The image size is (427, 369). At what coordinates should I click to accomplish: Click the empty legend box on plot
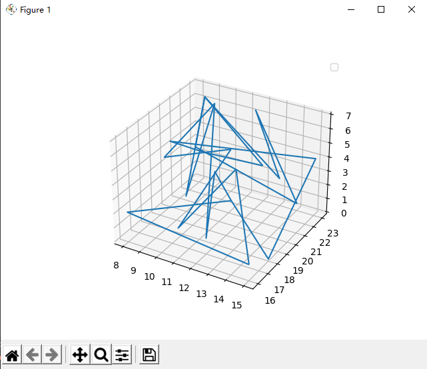pyautogui.click(x=334, y=67)
